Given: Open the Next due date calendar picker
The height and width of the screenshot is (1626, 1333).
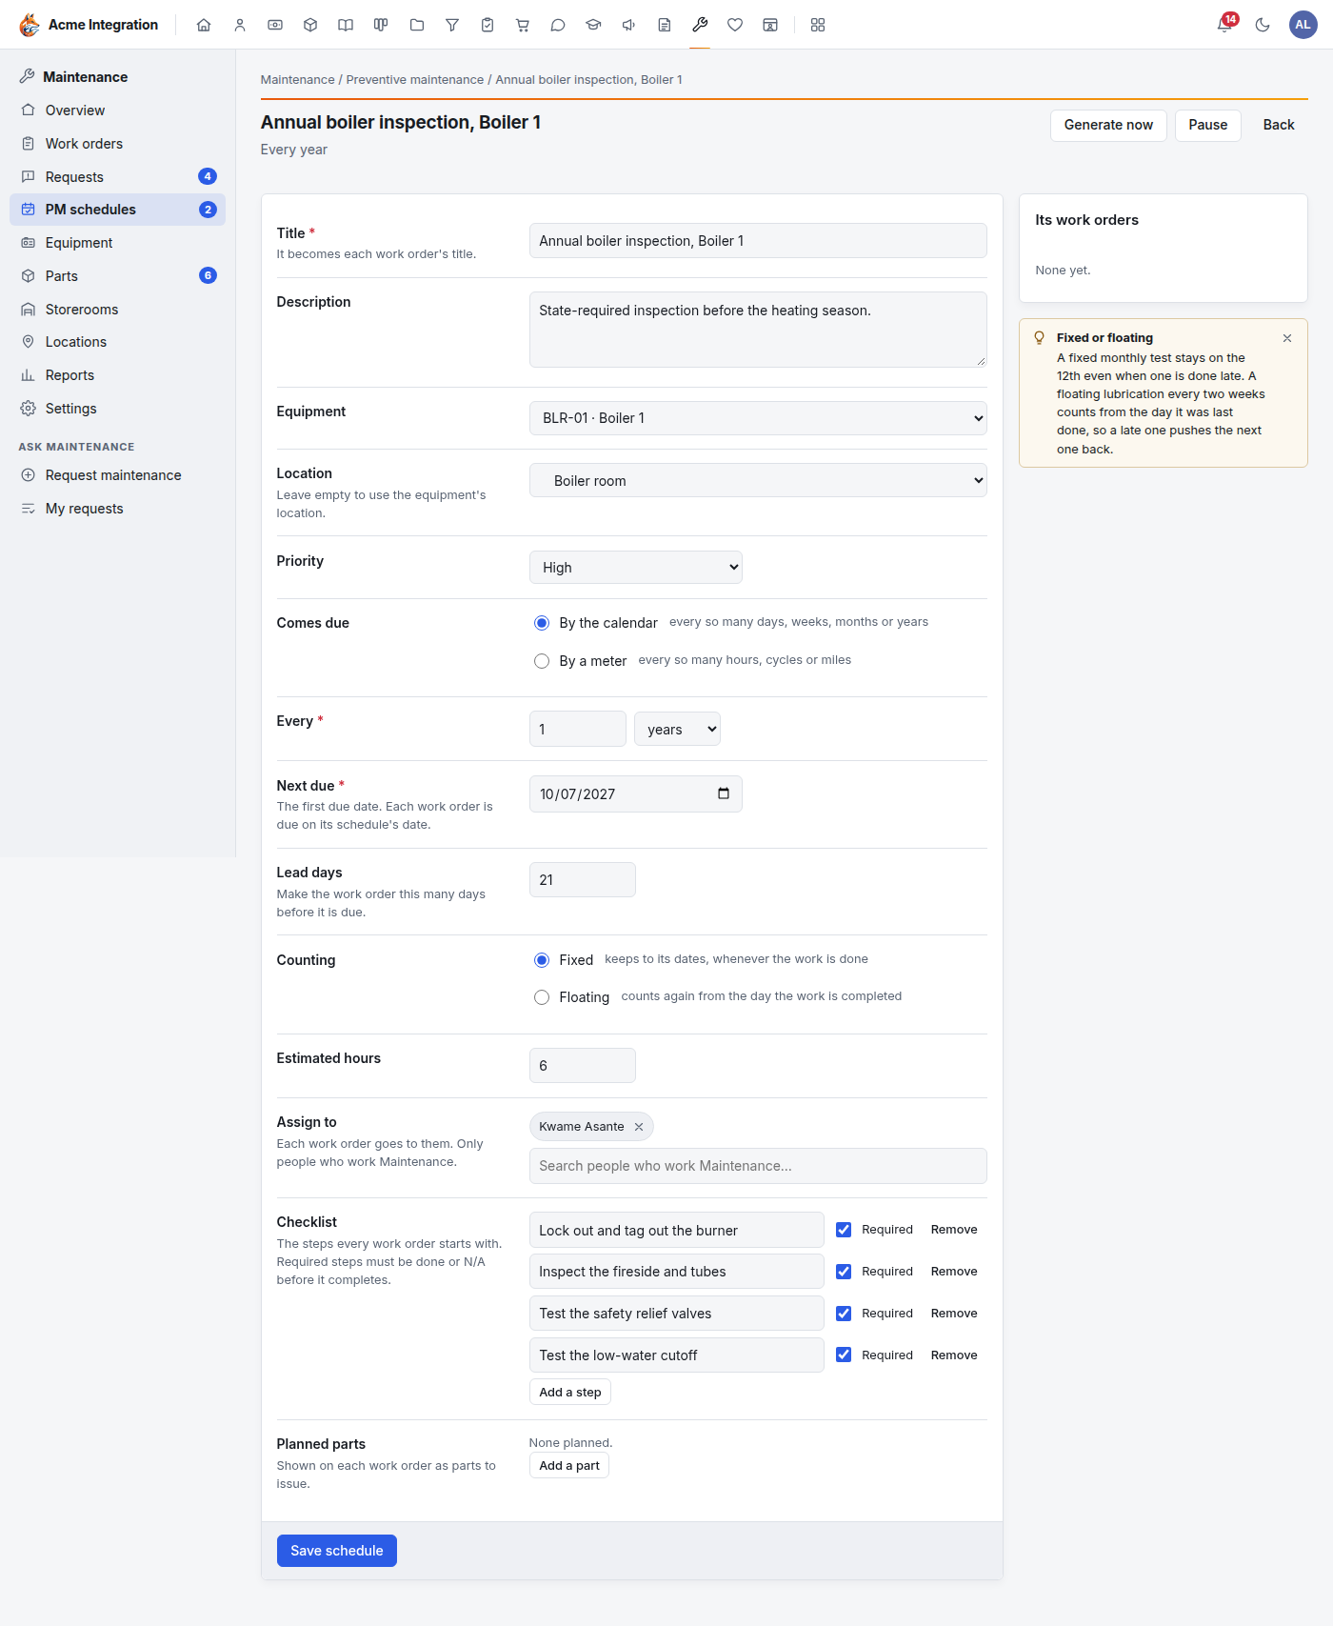Looking at the screenshot, I should (x=724, y=793).
